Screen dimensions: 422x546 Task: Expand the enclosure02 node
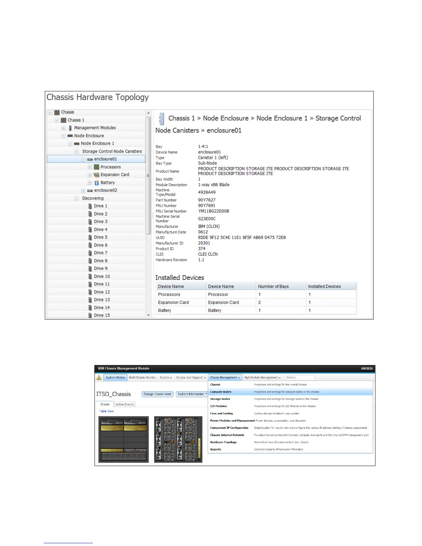point(83,191)
